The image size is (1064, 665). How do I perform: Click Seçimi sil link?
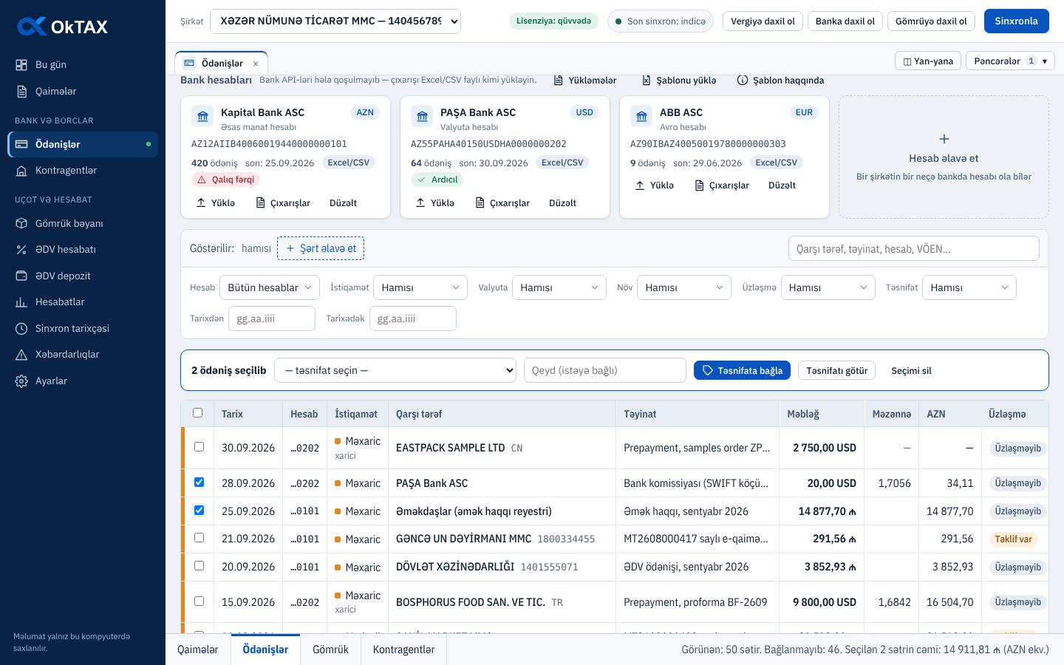click(911, 371)
